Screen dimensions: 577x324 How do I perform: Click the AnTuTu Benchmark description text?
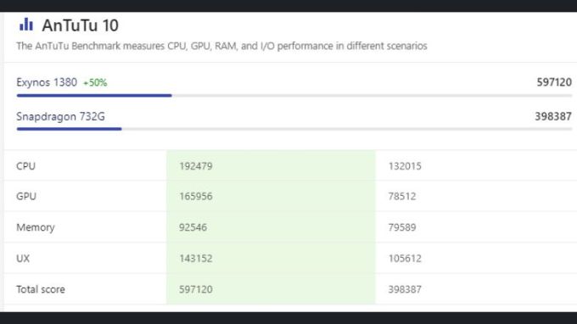click(222, 46)
